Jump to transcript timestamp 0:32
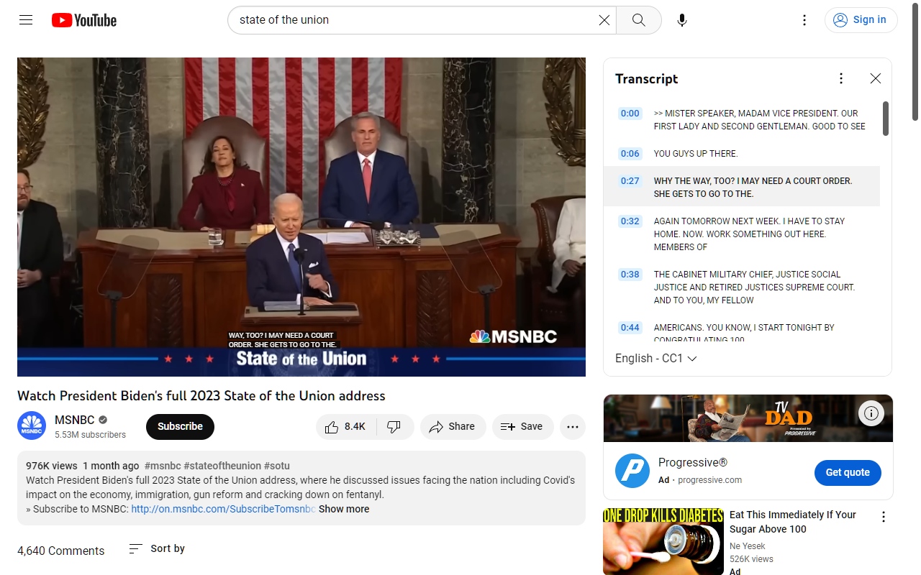 coord(630,221)
